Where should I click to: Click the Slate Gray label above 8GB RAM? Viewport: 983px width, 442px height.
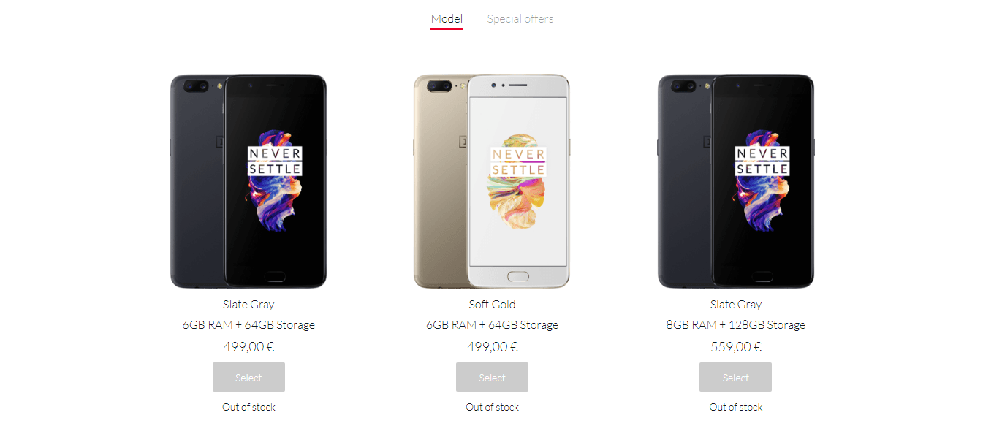pyautogui.click(x=735, y=304)
